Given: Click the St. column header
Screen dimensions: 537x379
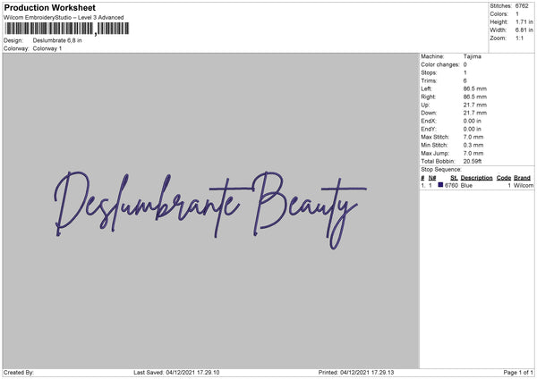Looking at the screenshot, I should tap(454, 178).
